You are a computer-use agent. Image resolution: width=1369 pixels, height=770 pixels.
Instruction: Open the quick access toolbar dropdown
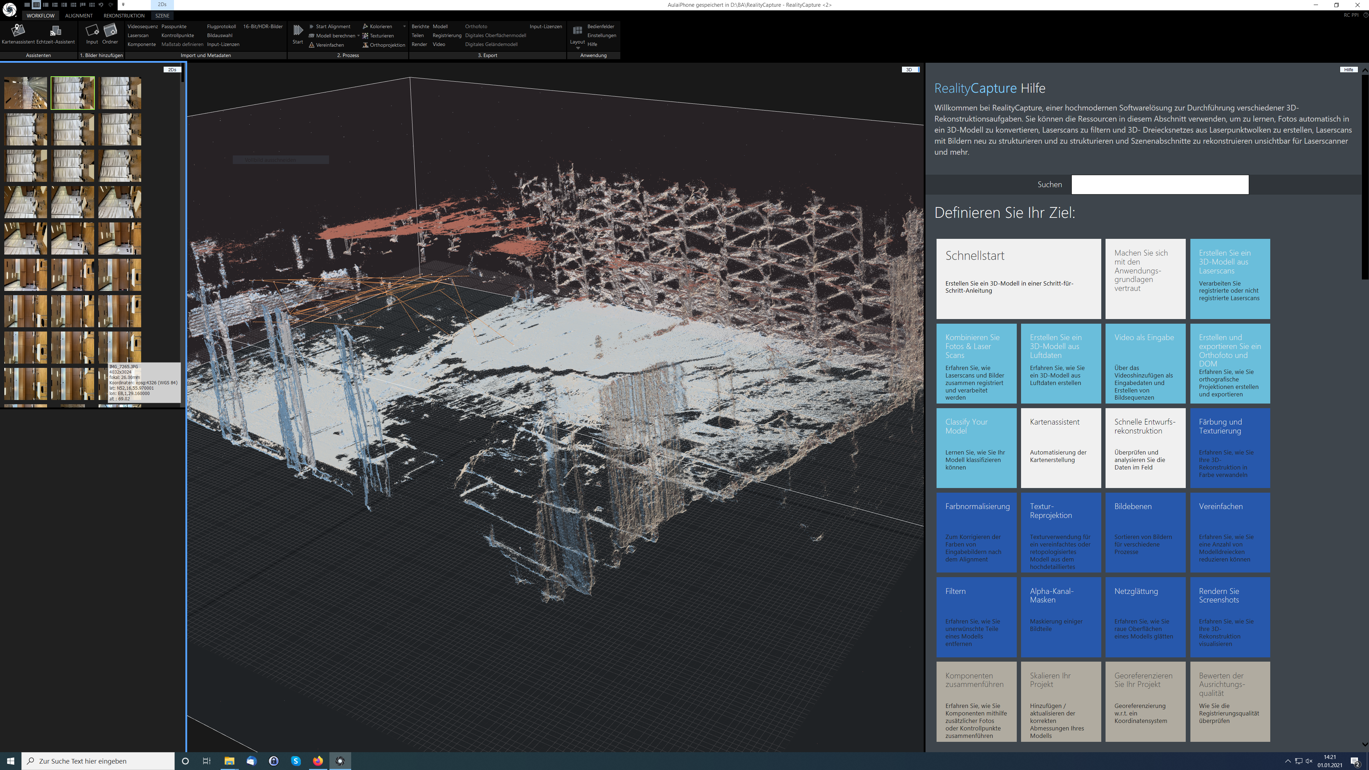point(123,5)
